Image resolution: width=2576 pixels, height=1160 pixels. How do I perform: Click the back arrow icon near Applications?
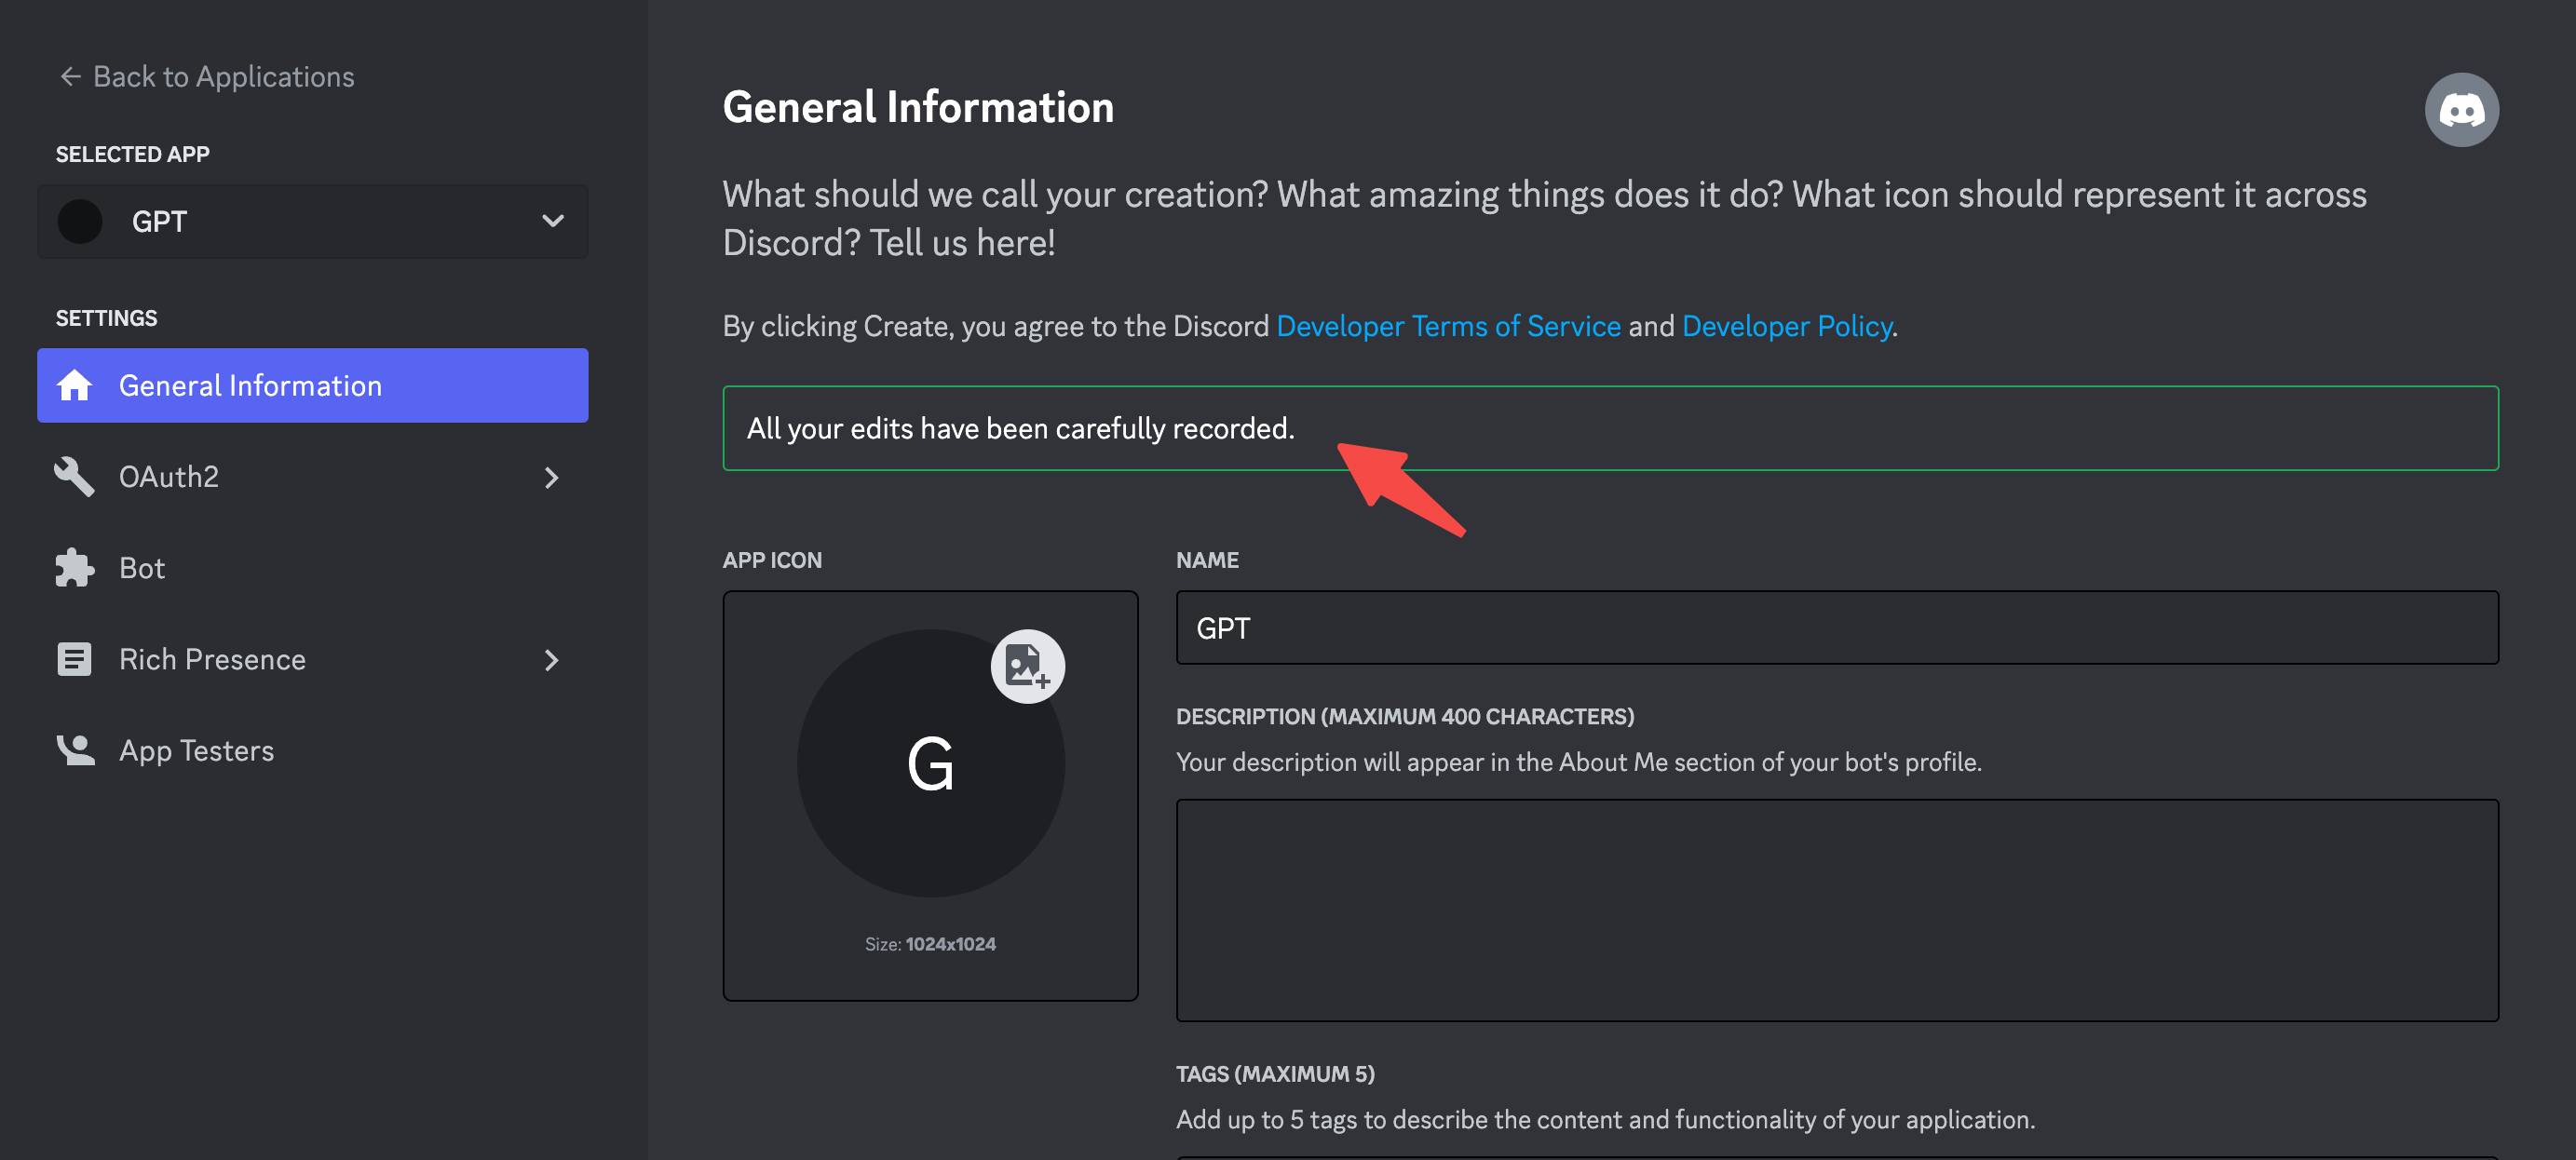pyautogui.click(x=70, y=76)
